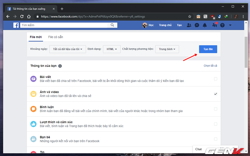
Task: Click the Bạn bè row title
Action: (45, 137)
